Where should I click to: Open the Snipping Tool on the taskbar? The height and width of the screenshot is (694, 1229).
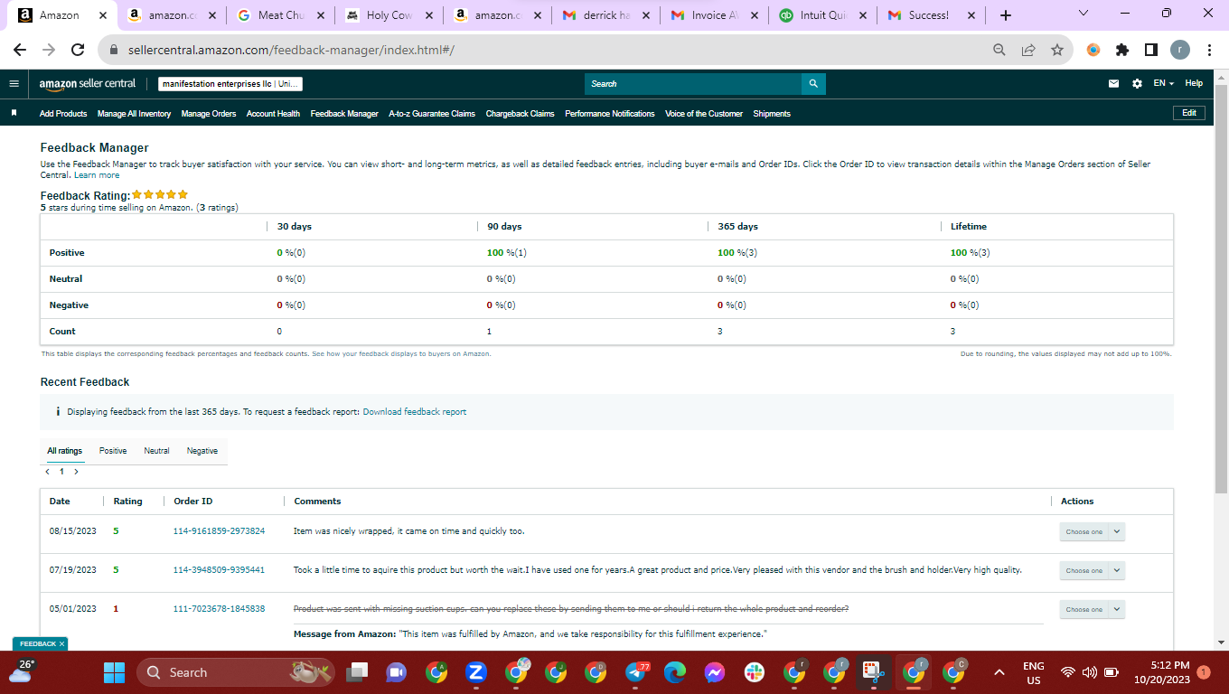pos(873,672)
